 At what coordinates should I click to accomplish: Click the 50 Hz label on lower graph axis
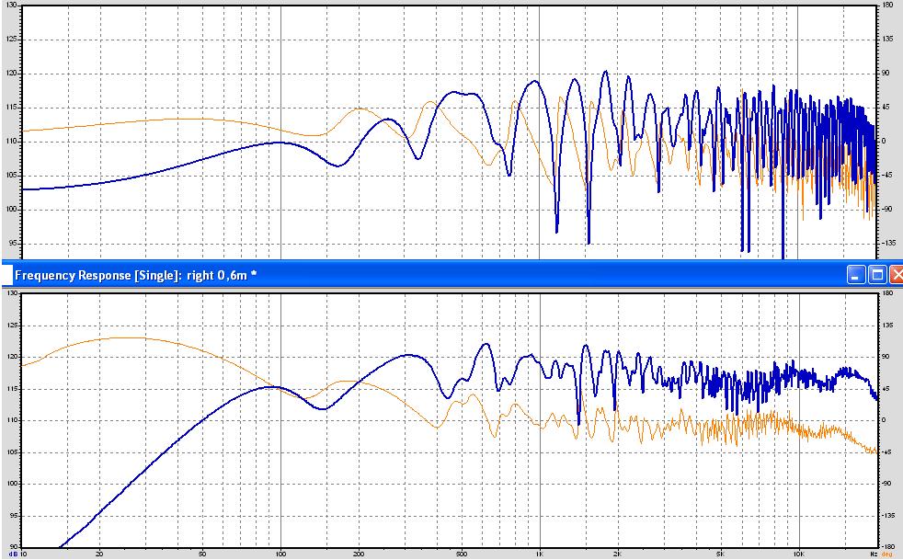[202, 554]
